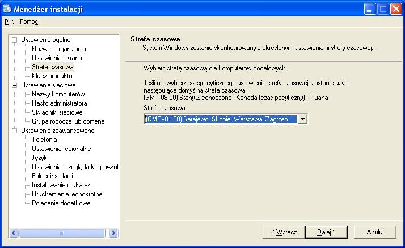Image resolution: width=405 pixels, height=248 pixels.
Task: Select Polecenia dodatkowe tree item
Action: (61, 203)
